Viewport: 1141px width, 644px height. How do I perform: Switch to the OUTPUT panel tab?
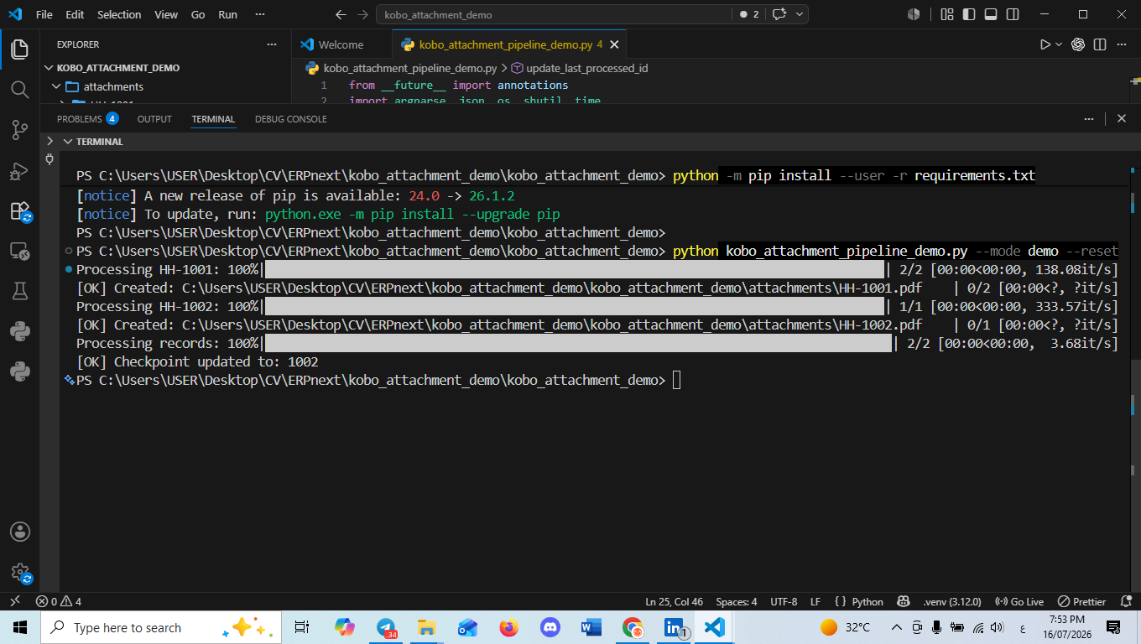[154, 119]
